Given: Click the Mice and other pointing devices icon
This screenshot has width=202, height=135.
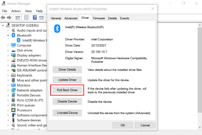Looking at the screenshot, I should click(13, 80).
